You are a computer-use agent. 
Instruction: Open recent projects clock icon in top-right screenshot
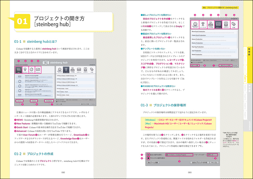pos(195,25)
